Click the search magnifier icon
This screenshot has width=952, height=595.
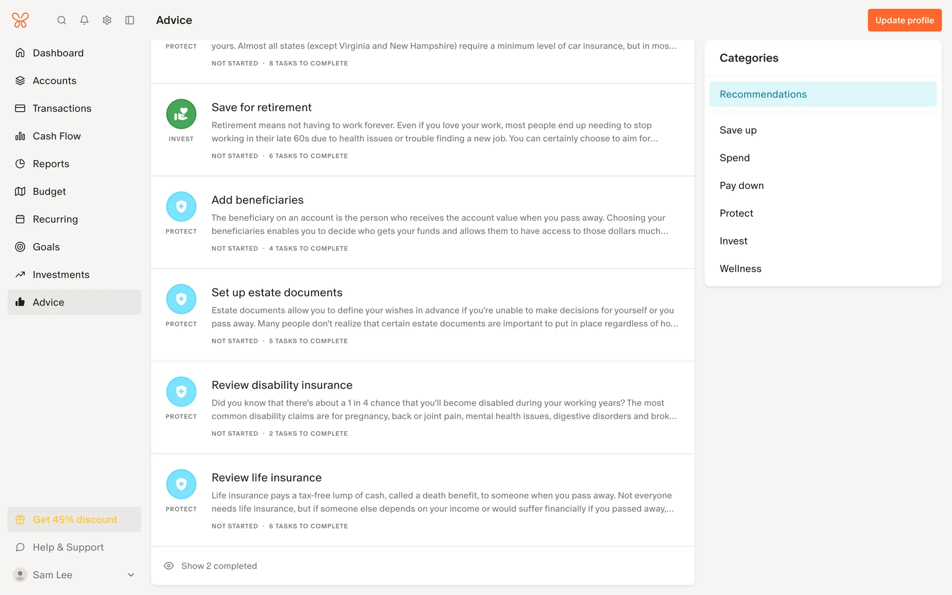coord(61,20)
